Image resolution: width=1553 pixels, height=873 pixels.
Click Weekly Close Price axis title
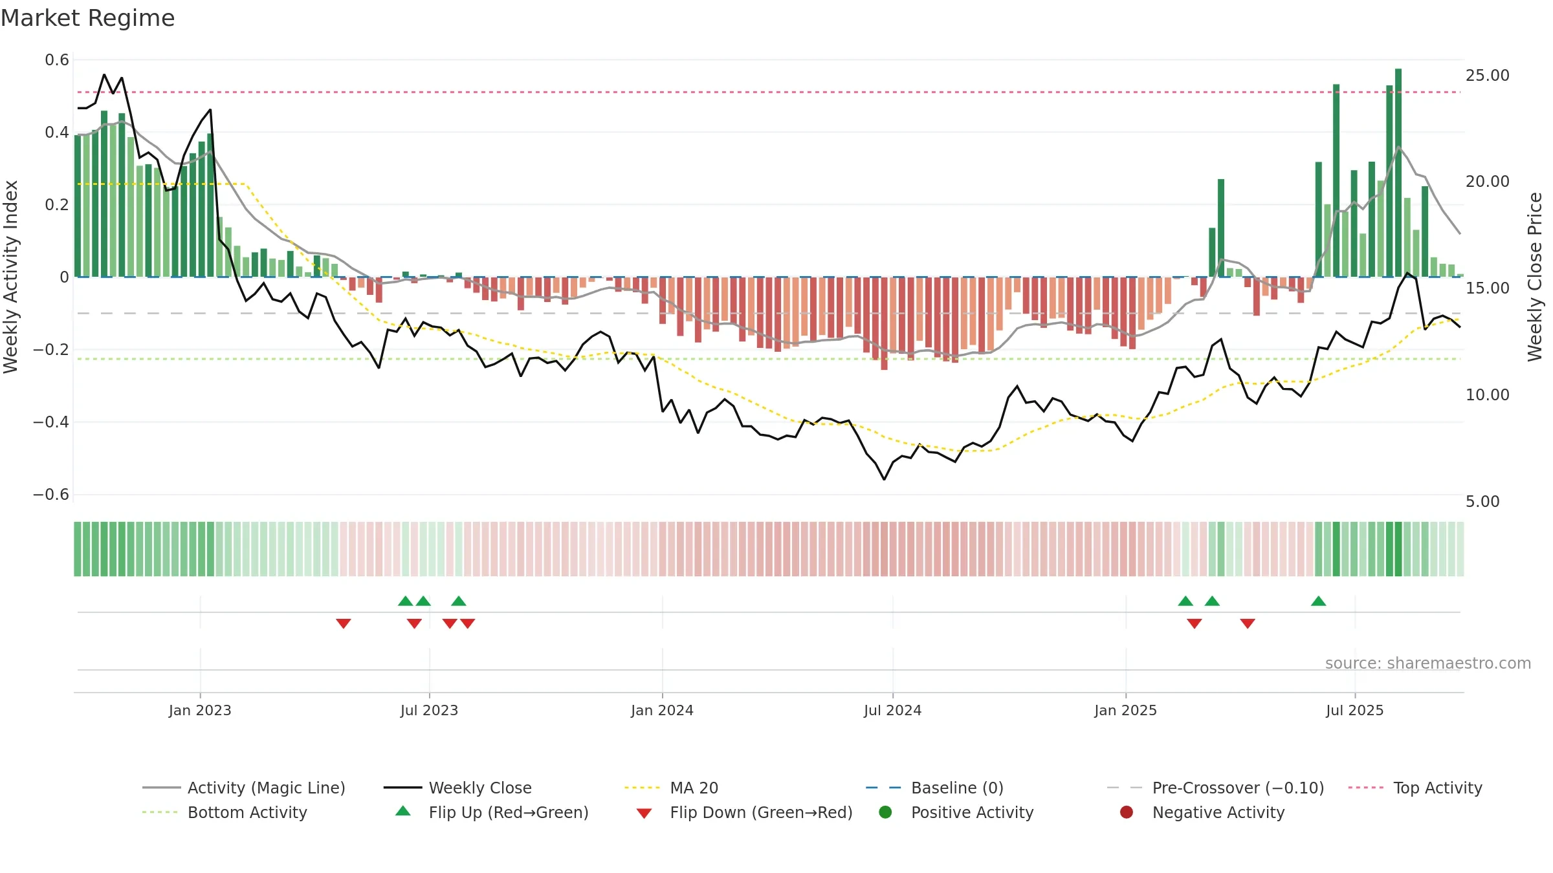click(x=1535, y=277)
